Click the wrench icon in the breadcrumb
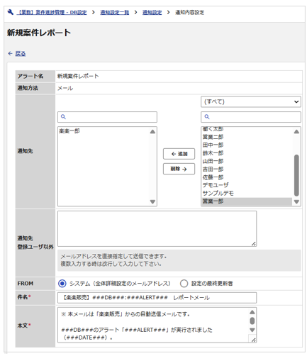The height and width of the screenshot is (356, 307). (10, 12)
